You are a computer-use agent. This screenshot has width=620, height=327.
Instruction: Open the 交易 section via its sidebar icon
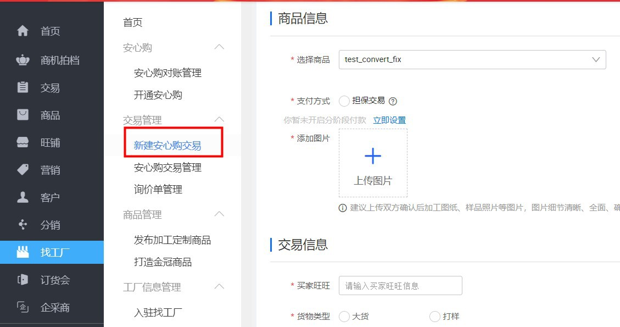22,87
